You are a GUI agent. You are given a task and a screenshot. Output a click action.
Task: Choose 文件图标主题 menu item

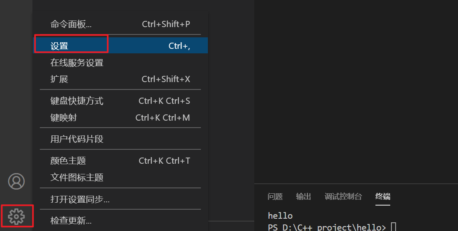pyautogui.click(x=120, y=177)
